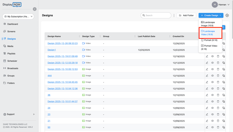Toggle the Create Design dropdown button
This screenshot has height=132, width=233.
pyautogui.click(x=211, y=15)
